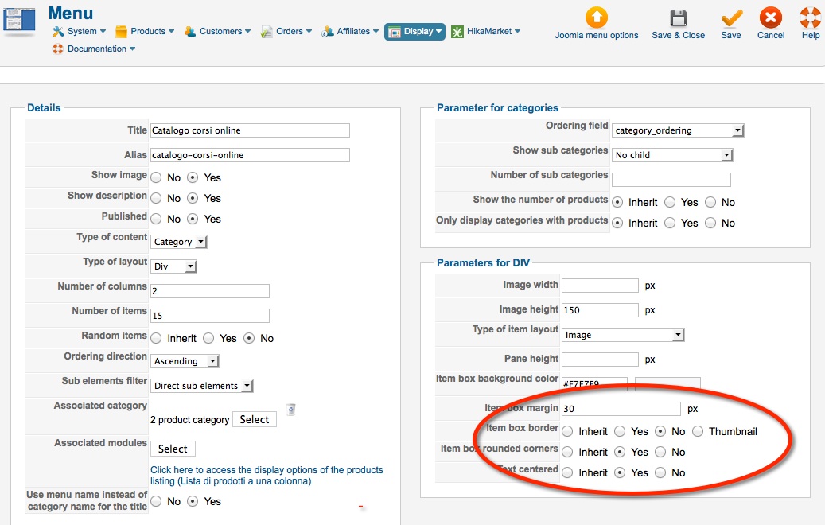Click into the Title text field
The image size is (825, 525).
click(250, 130)
